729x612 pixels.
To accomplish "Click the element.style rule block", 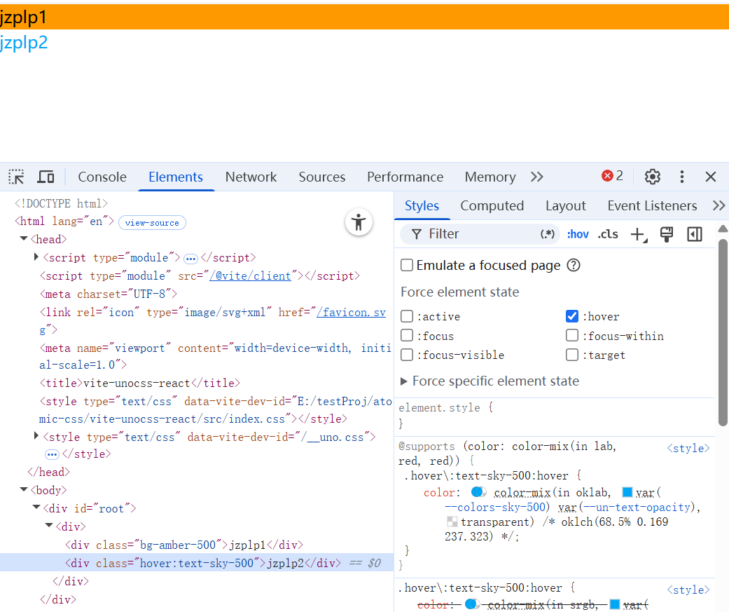I will click(x=554, y=416).
